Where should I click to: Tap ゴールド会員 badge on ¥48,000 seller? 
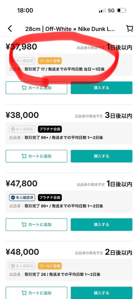(50, 266)
